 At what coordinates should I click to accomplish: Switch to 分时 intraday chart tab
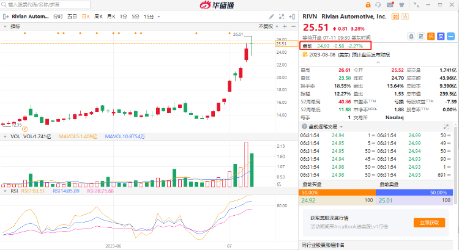point(58,17)
